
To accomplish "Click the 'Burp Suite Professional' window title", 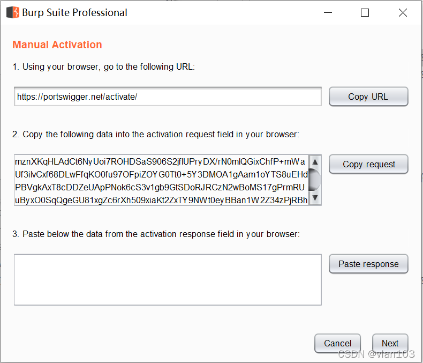I will point(74,13).
